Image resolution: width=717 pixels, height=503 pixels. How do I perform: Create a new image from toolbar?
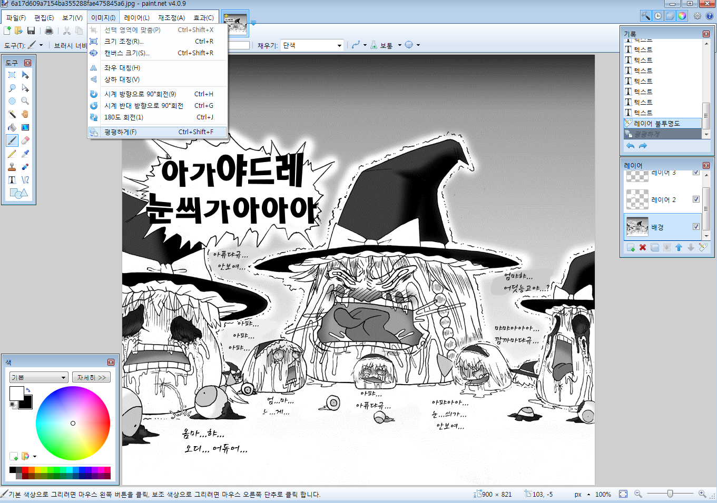7,31
